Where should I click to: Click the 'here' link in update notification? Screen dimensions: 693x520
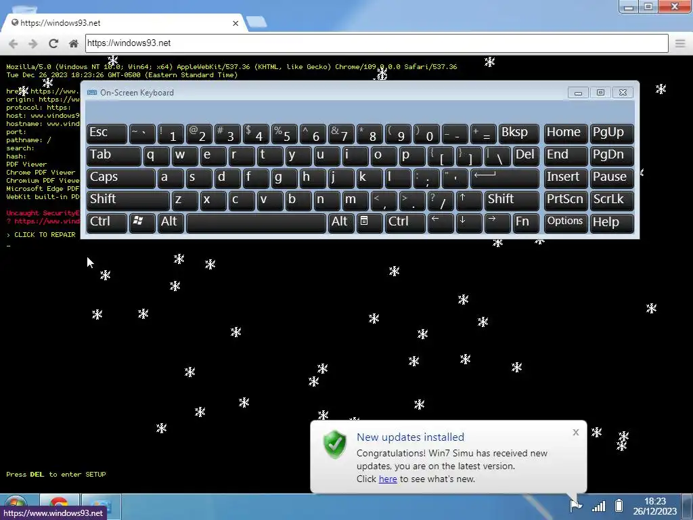coord(388,479)
